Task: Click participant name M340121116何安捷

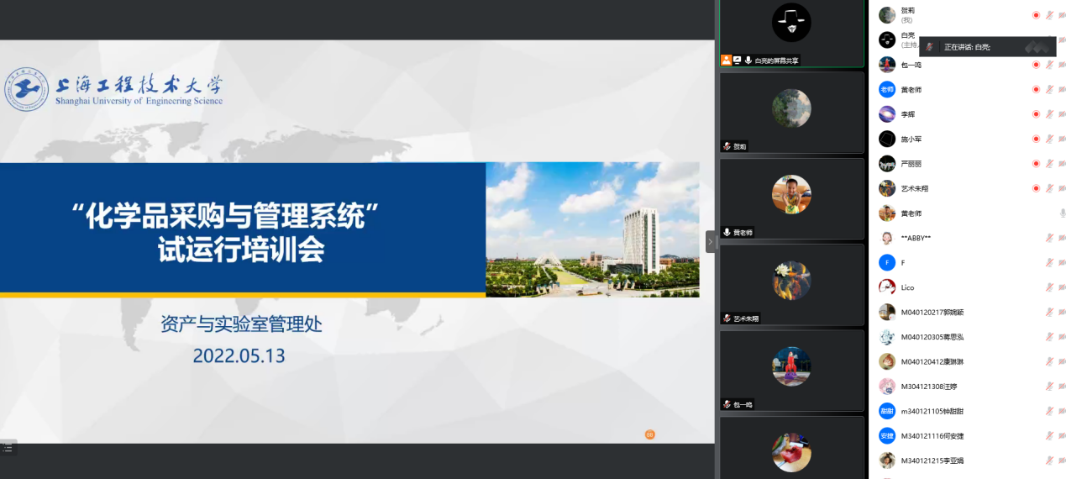Action: click(932, 436)
